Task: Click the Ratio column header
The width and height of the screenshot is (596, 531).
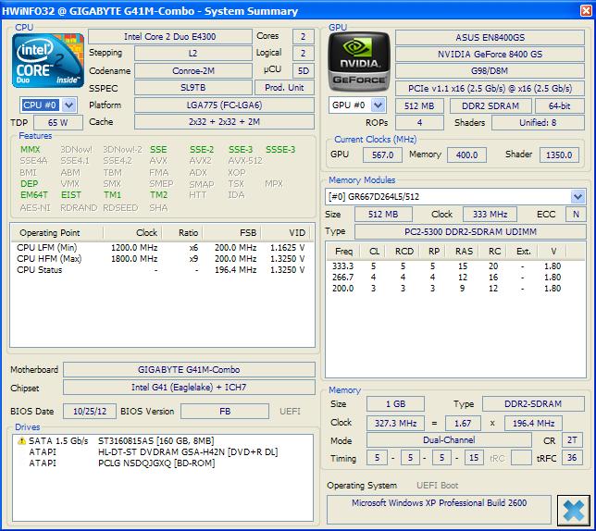Action: 182,233
